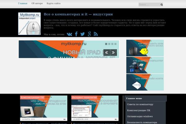186x124 pixels.
Task: Open Советы по компьютеру in main menu
Action: (140, 104)
